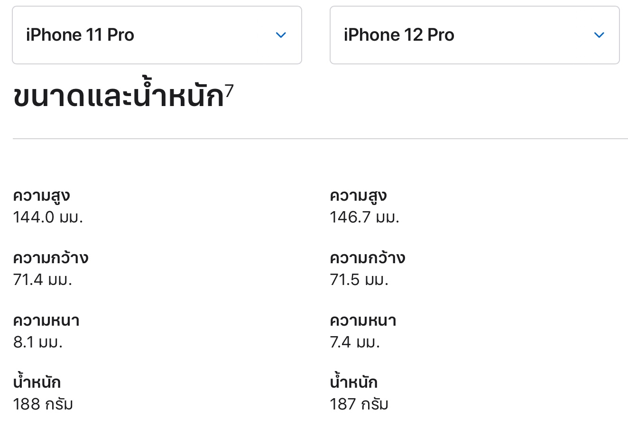Click the ความกว้าง label under iPhone 11 Pro
Screen dimensions: 628x445
pos(51,258)
